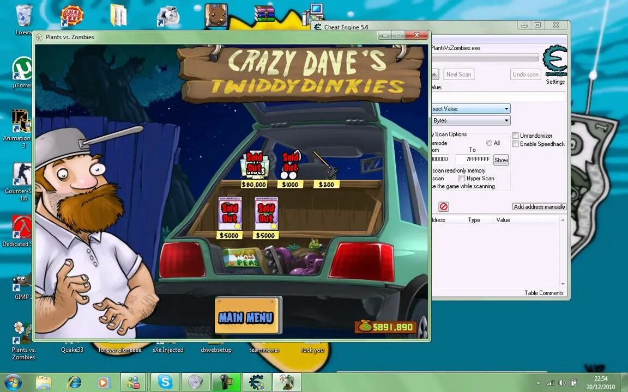This screenshot has height=392, width=628.
Task: Open the WinRAR books icon on desktop
Action: coord(264,14)
